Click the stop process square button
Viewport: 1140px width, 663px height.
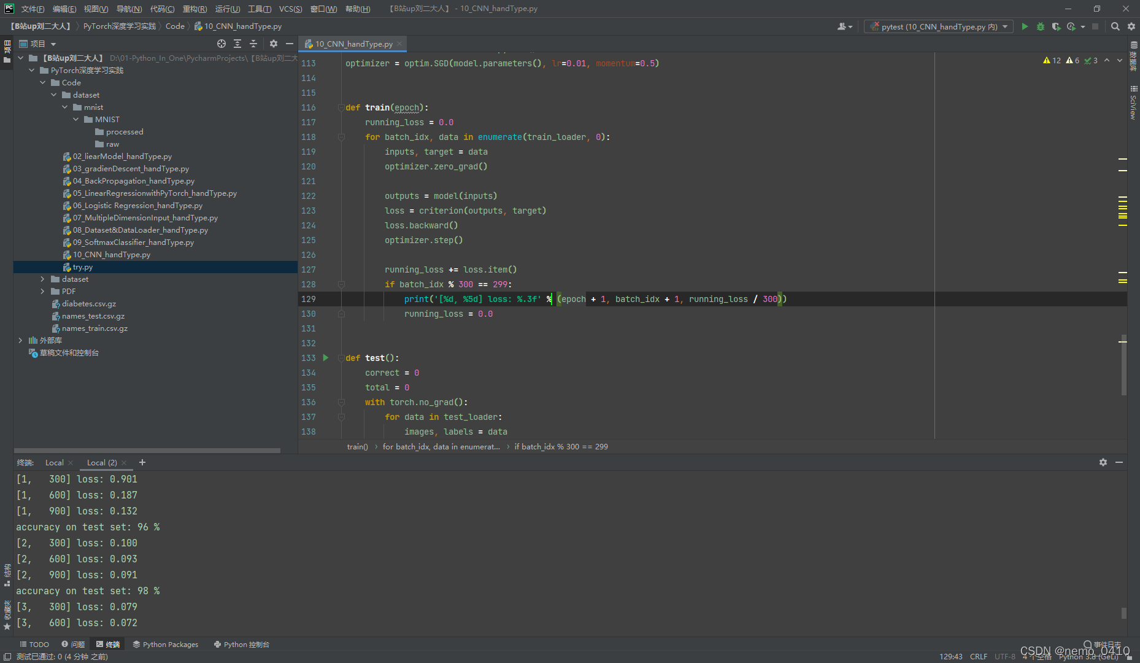[x=1095, y=26]
